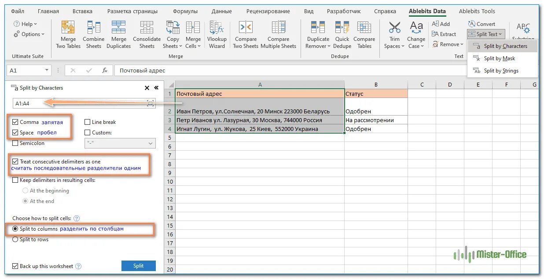
Task: Start Quick Dedupe
Action: tap(342, 34)
